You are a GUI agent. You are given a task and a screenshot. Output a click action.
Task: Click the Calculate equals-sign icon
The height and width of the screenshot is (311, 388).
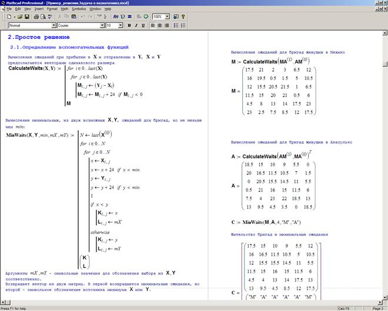[129, 16]
